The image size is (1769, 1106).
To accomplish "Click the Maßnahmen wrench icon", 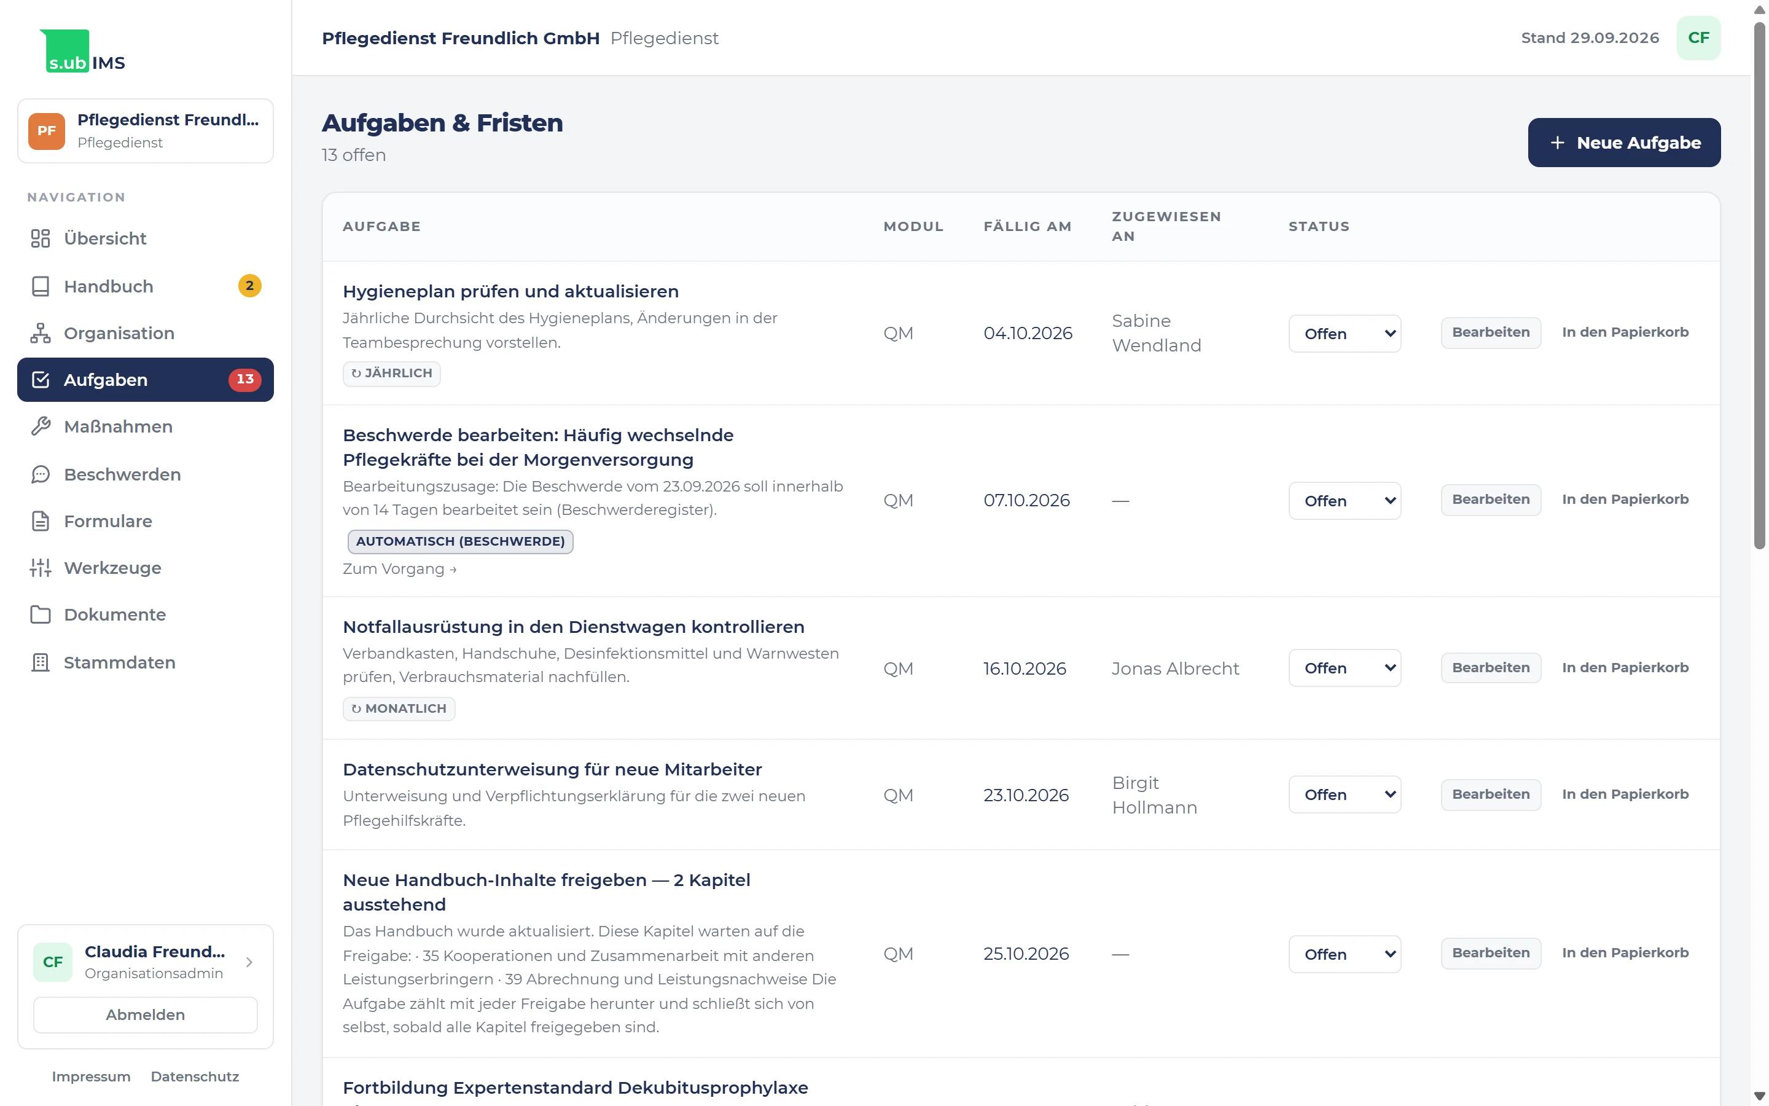I will pyautogui.click(x=40, y=426).
